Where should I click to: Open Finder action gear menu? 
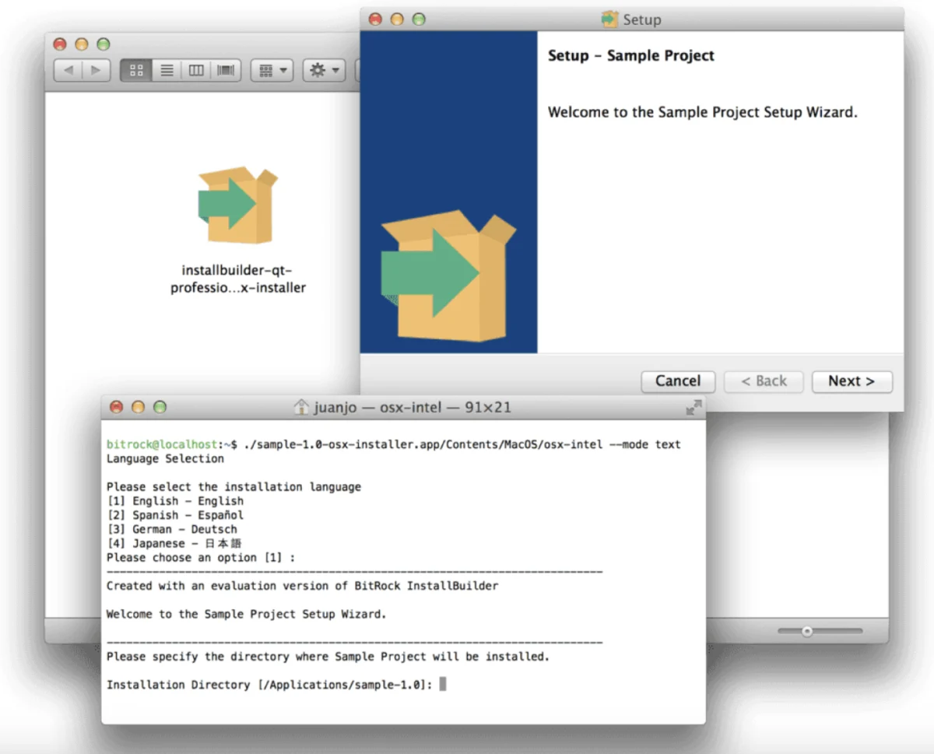[x=324, y=70]
